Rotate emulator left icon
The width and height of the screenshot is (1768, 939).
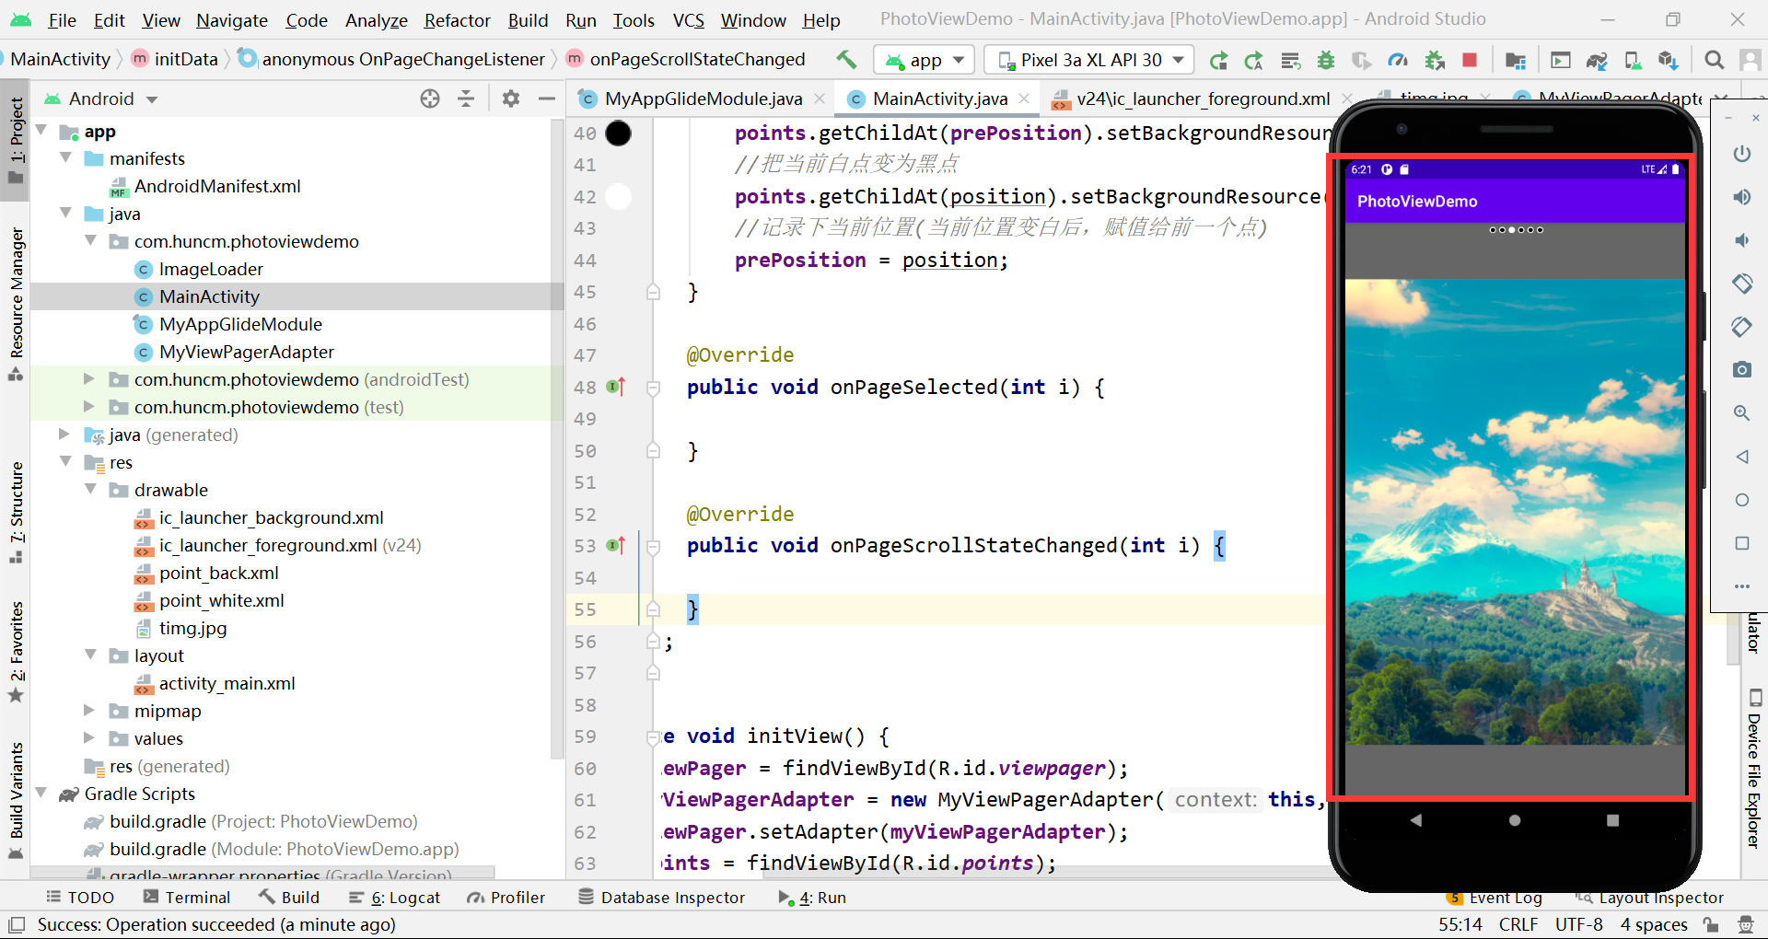[x=1741, y=284]
